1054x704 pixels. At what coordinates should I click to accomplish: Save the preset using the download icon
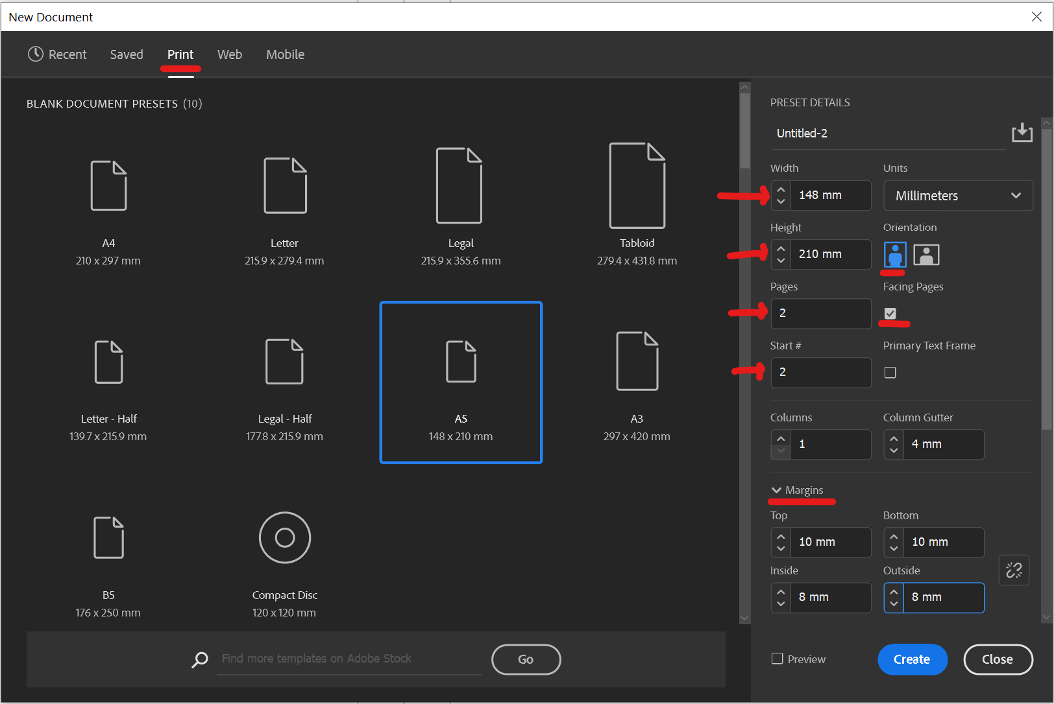pos(1022,132)
